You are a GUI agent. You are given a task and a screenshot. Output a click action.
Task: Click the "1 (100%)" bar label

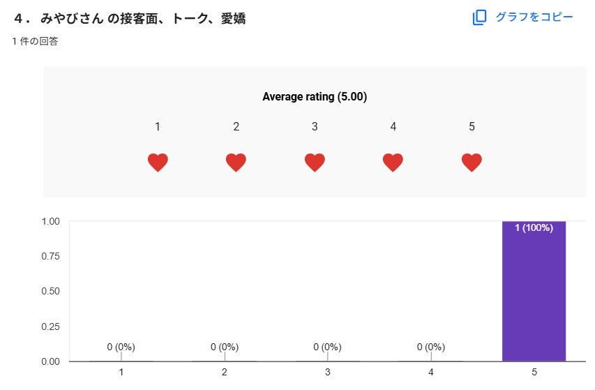click(x=534, y=227)
